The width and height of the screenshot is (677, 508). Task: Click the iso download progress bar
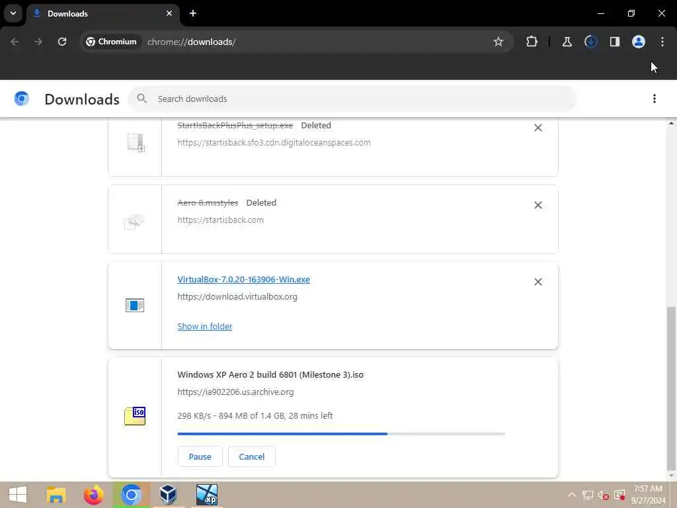[341, 433]
